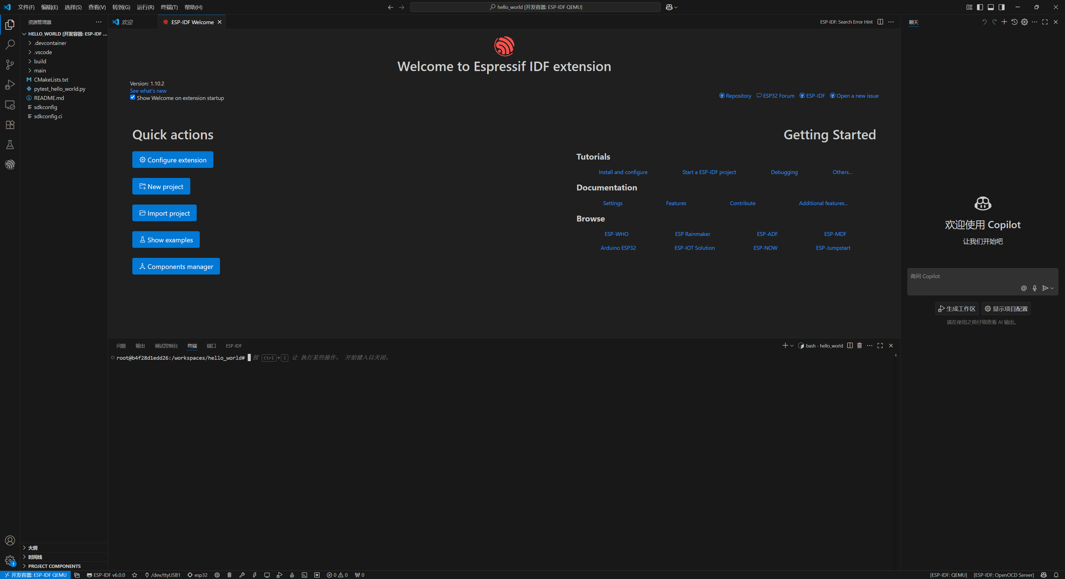
Task: Click the full clean trash icon in status bar
Action: click(x=229, y=575)
